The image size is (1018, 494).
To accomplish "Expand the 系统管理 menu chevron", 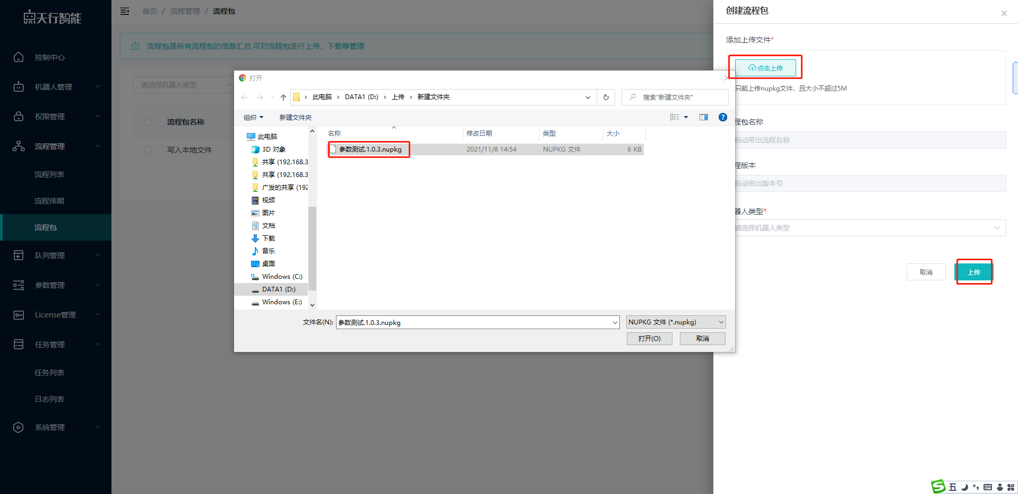I will coord(98,427).
